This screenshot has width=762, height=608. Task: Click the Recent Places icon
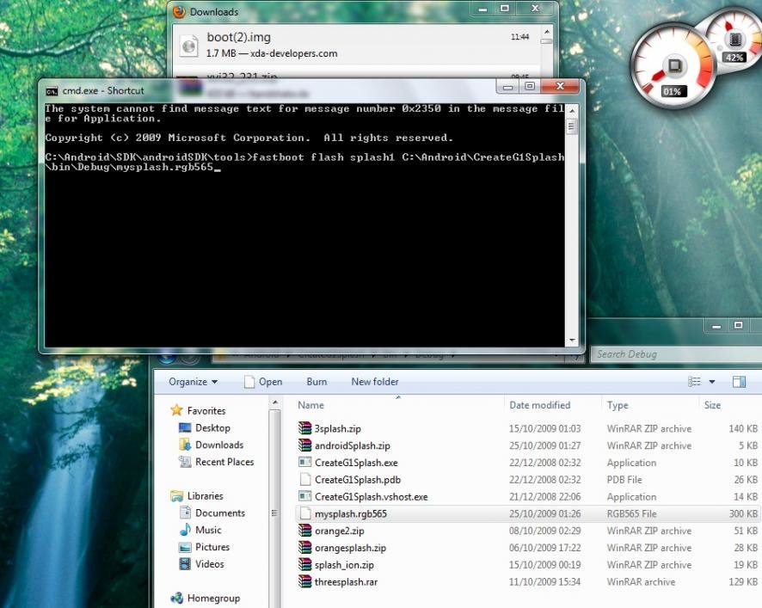(x=185, y=462)
